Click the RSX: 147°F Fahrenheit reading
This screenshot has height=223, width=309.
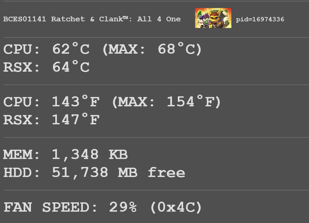tap(51, 120)
